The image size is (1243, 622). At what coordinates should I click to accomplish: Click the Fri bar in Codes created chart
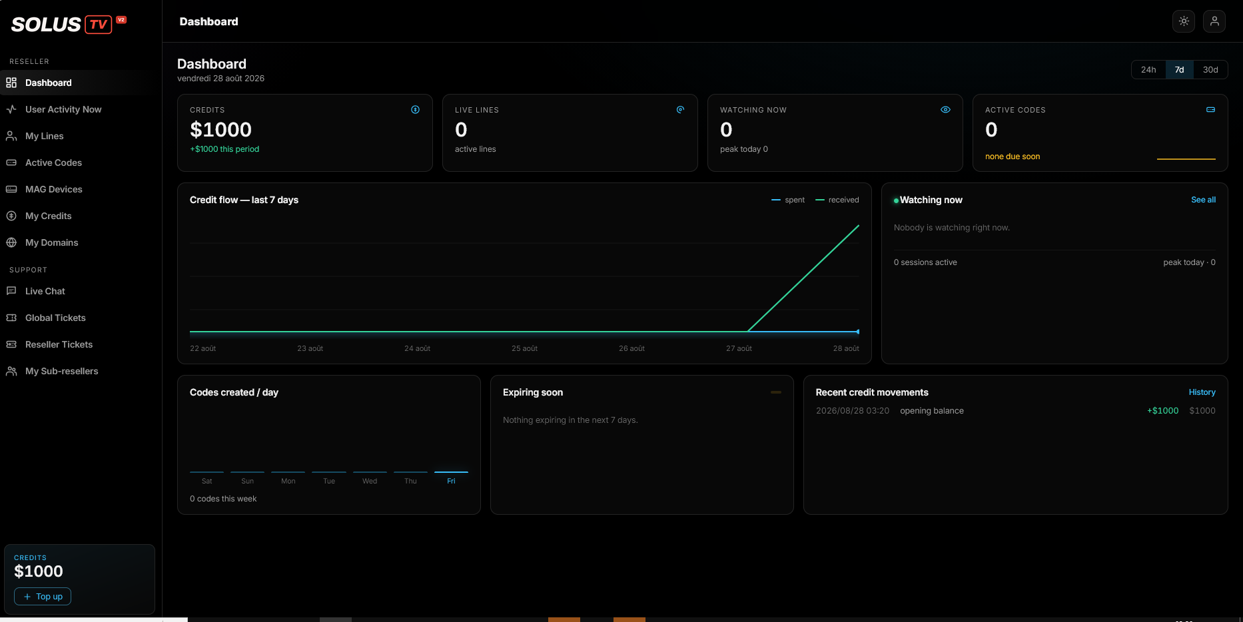point(451,472)
